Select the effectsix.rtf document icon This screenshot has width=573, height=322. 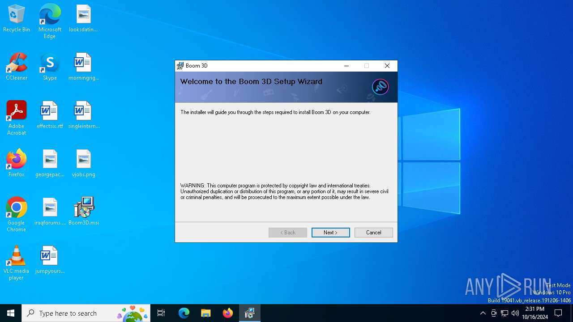click(50, 115)
